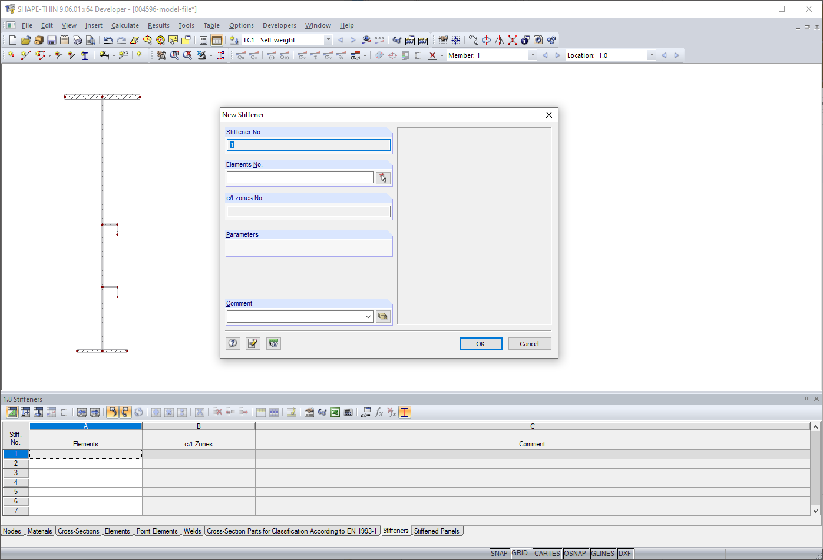Activate the comments library icon beside Comment field
Viewport: 823px width, 560px height.
coord(383,316)
